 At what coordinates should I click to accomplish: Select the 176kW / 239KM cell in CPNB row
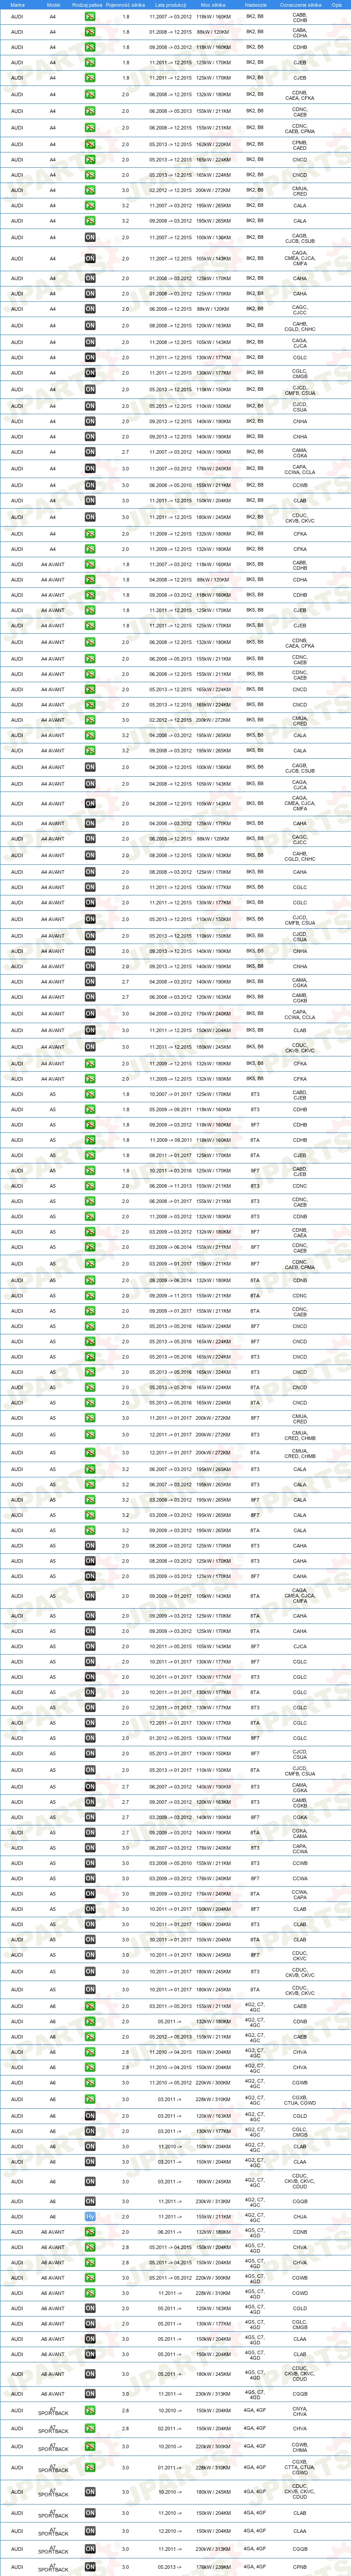coord(212,2567)
